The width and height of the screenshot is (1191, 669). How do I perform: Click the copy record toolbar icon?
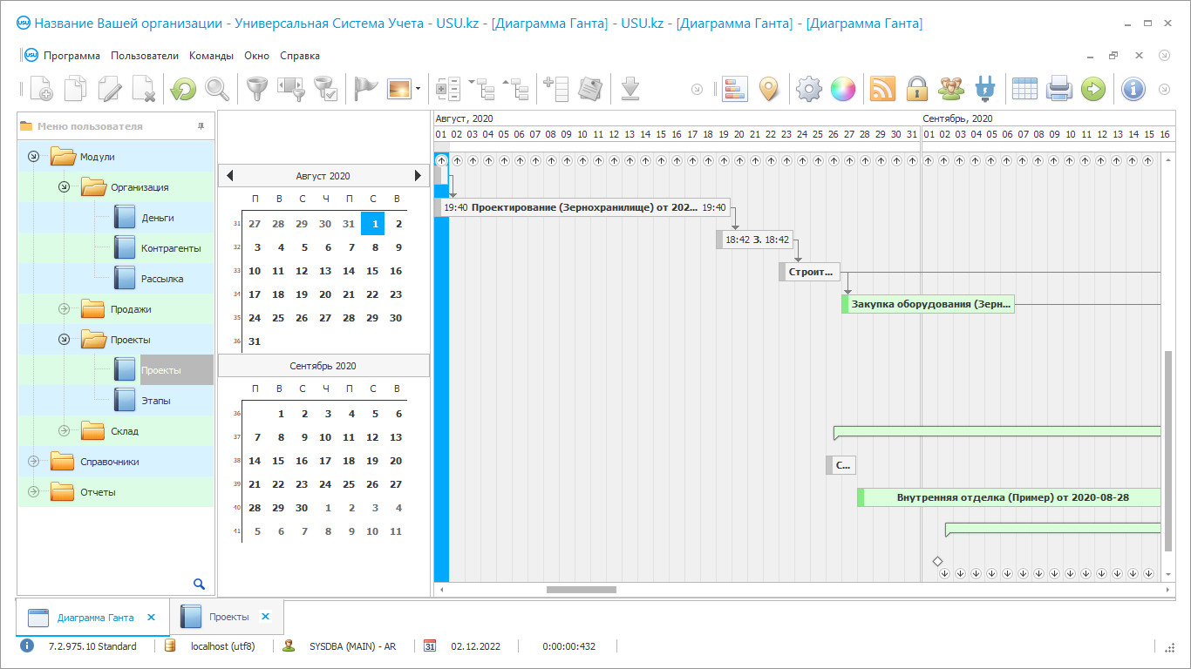click(76, 88)
